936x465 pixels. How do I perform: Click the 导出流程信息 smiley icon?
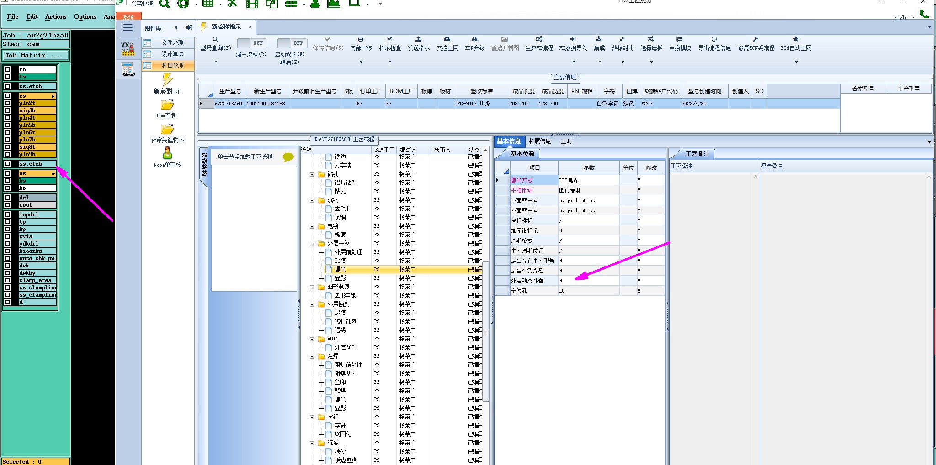[x=714, y=39]
